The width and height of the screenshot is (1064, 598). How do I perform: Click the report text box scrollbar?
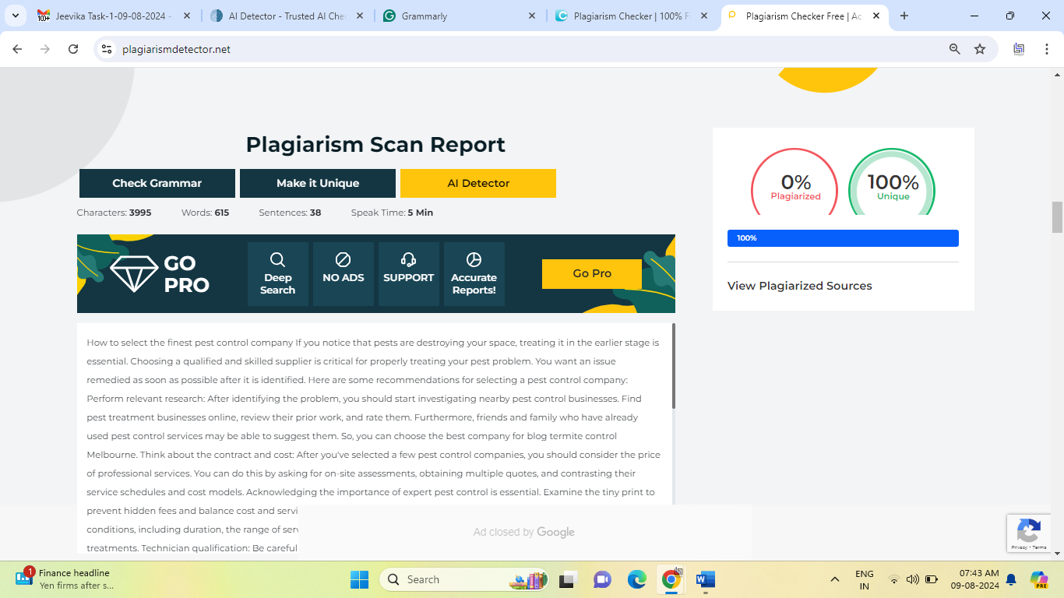pos(673,366)
